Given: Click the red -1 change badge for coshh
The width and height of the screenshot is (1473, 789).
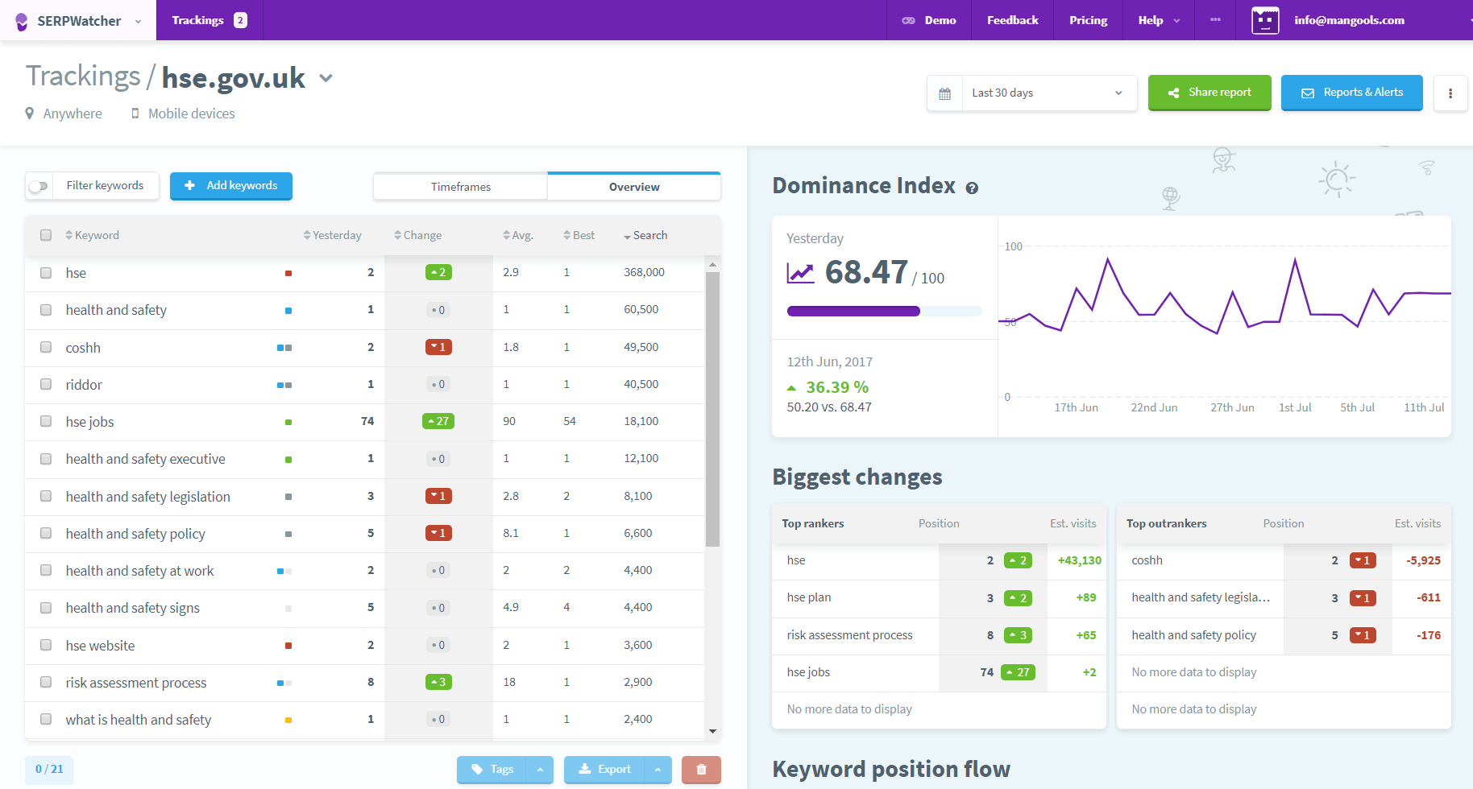Looking at the screenshot, I should coord(438,347).
